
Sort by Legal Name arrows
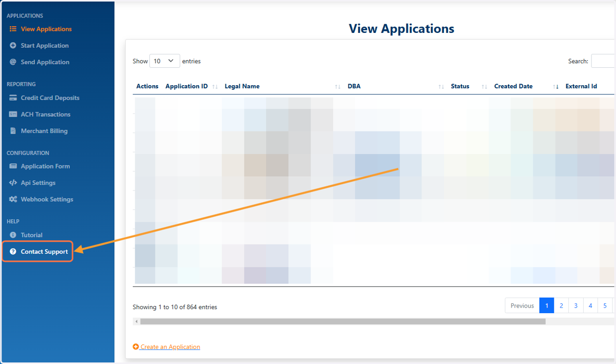[337, 87]
